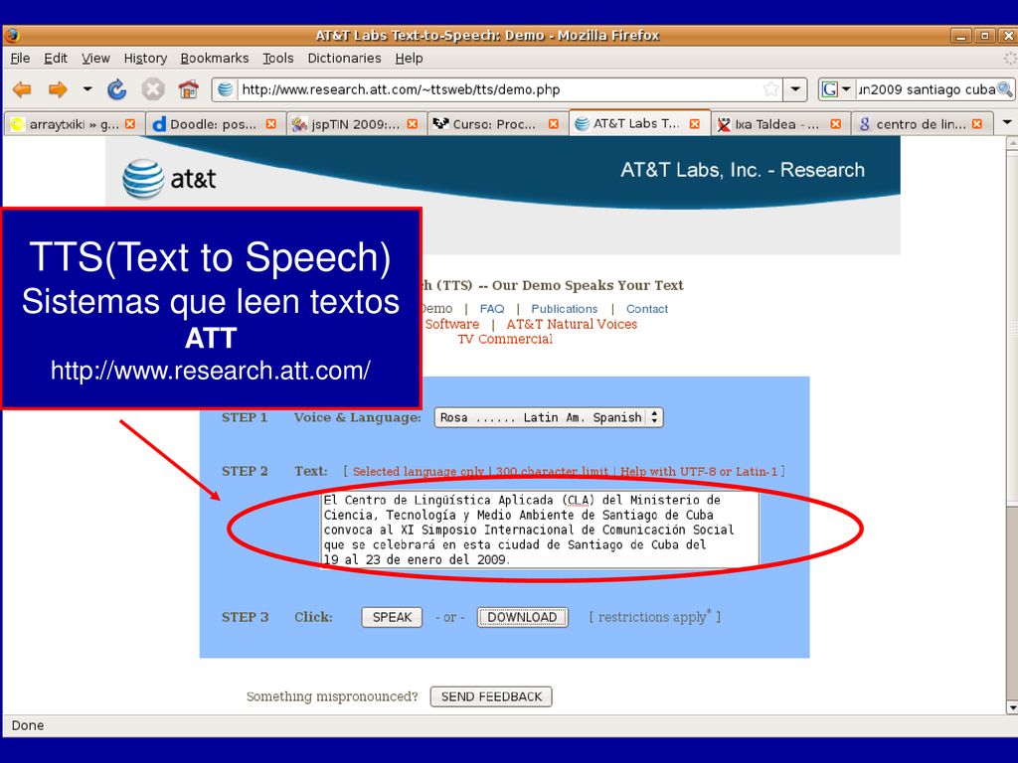Click the Firefox icon in the title bar
This screenshot has height=763, width=1018.
(11, 35)
